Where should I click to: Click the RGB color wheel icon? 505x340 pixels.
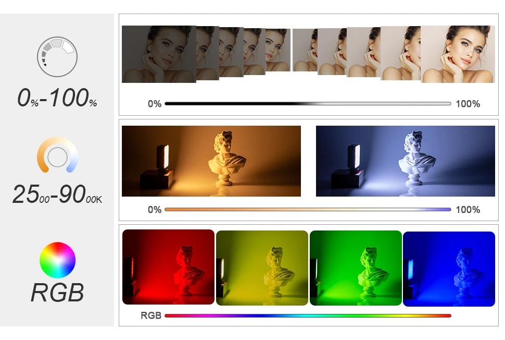(57, 260)
